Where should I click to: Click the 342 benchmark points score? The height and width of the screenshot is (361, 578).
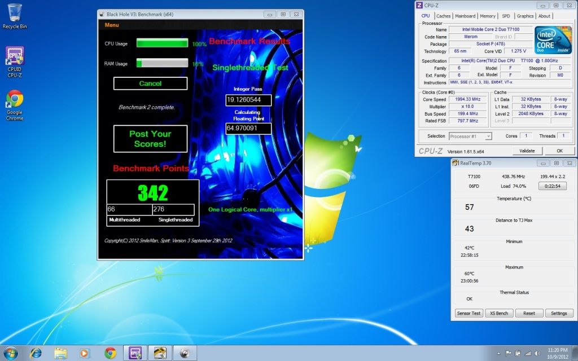(x=152, y=192)
